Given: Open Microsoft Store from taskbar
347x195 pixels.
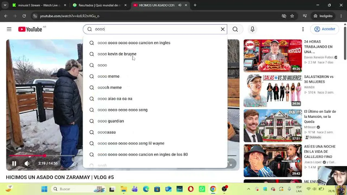Looking at the screenshot, I should click(157, 189).
